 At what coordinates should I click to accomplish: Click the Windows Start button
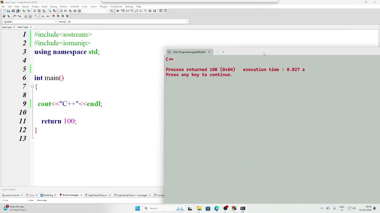click(x=137, y=208)
